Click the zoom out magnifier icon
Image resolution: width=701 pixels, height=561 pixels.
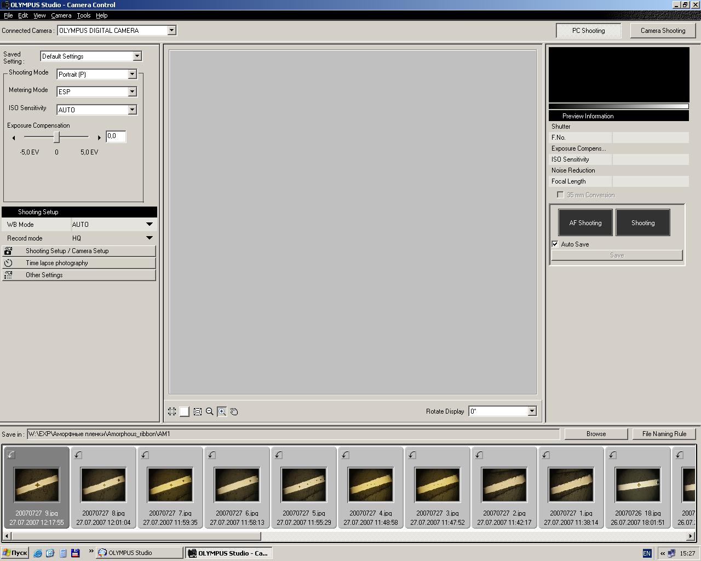click(x=210, y=411)
